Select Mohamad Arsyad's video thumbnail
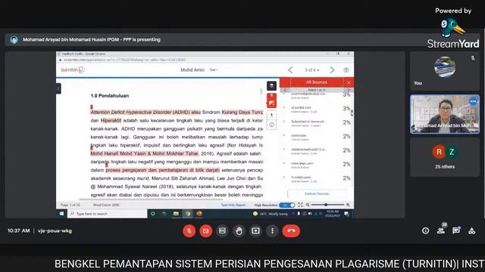This screenshot has width=485, height=272. [445, 114]
